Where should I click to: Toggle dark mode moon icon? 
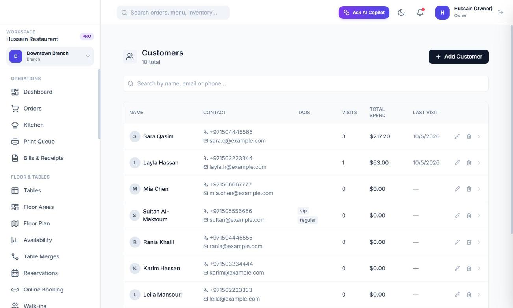(401, 13)
